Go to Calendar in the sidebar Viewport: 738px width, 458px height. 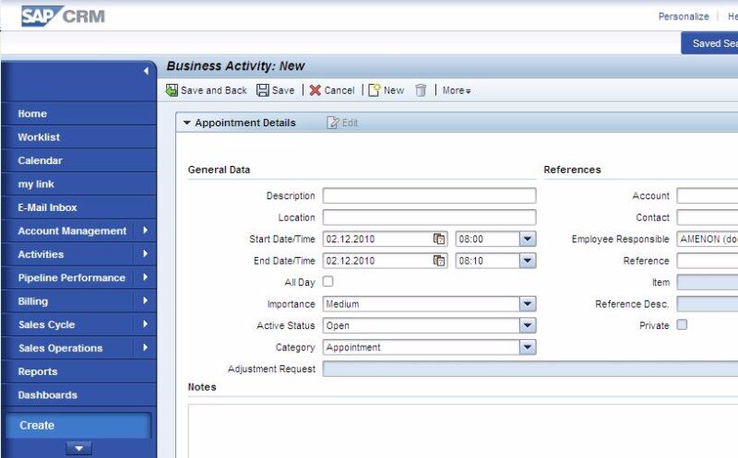(x=40, y=160)
